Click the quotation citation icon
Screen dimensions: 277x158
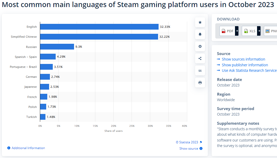coord(200,70)
